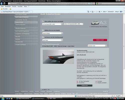Click the dark Händlersuche button
125x100 pixels.
[84, 85]
